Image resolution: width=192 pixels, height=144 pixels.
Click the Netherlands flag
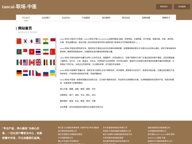26,73
